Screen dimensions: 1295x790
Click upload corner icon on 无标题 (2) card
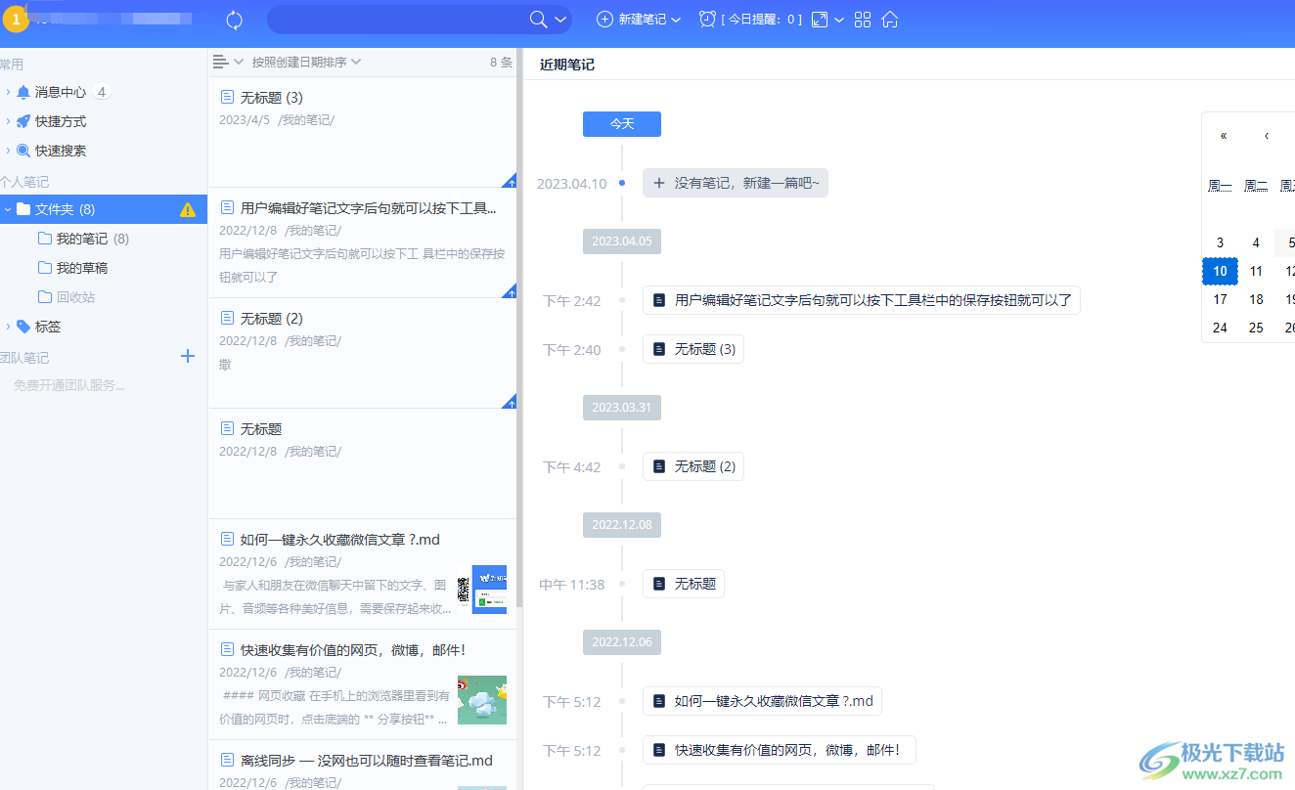[x=510, y=402]
